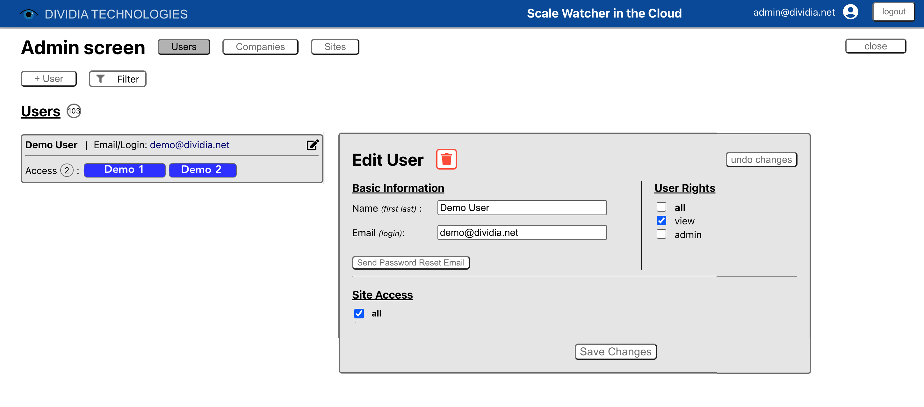The image size is (924, 407).
Task: Click the edit pencil on Demo User card
Action: coord(312,145)
